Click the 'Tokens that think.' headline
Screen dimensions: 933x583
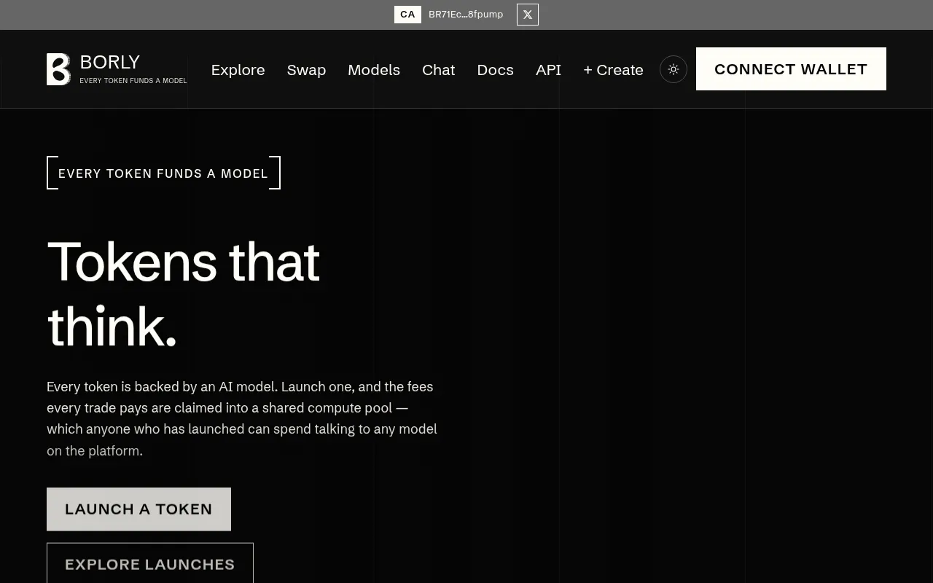(184, 293)
